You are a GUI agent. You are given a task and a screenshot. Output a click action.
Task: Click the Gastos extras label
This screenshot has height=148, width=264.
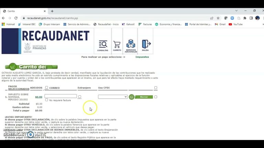[21, 107]
